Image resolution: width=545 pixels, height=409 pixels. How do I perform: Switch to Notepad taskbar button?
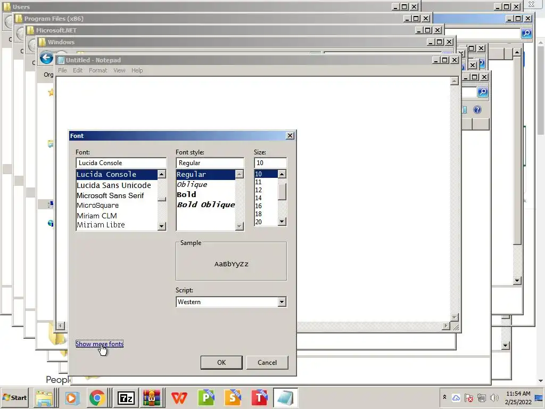pos(285,398)
